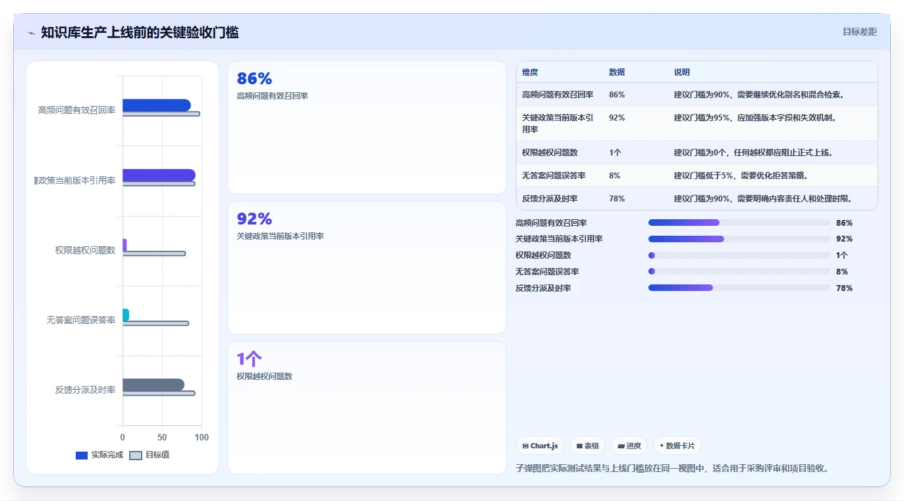The image size is (904, 501).
Task: Click the 1个 progress bar for 权限越权问题数
Action: coord(739,255)
